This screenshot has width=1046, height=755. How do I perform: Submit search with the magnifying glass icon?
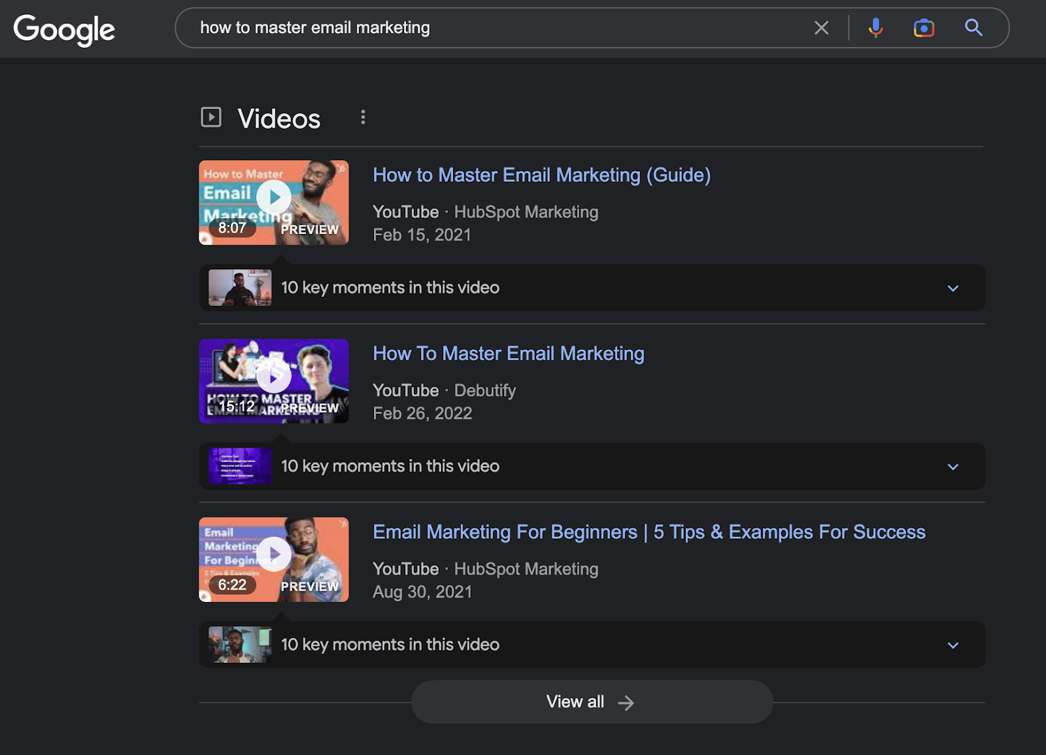tap(973, 27)
